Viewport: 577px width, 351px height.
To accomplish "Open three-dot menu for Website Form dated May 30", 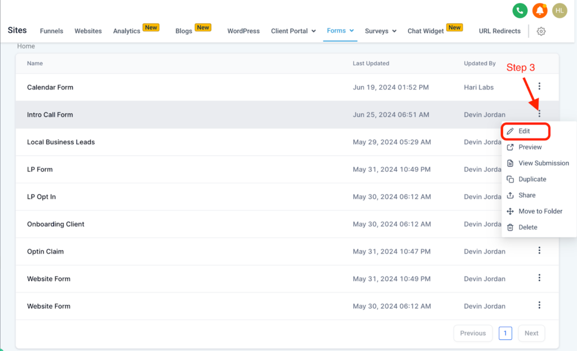I will tap(539, 305).
